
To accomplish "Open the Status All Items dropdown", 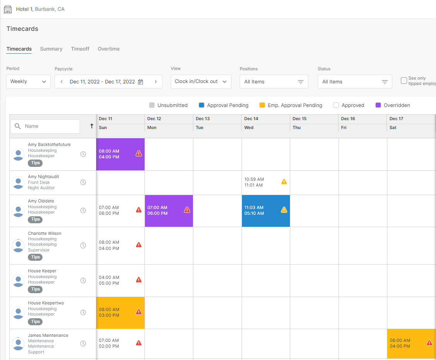I will [355, 82].
